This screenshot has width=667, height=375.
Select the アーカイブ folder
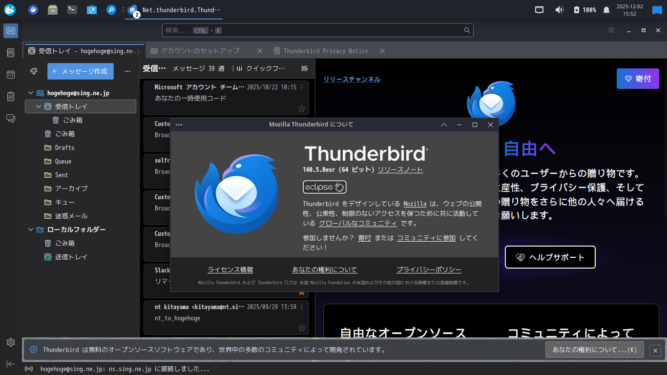pyautogui.click(x=81, y=188)
